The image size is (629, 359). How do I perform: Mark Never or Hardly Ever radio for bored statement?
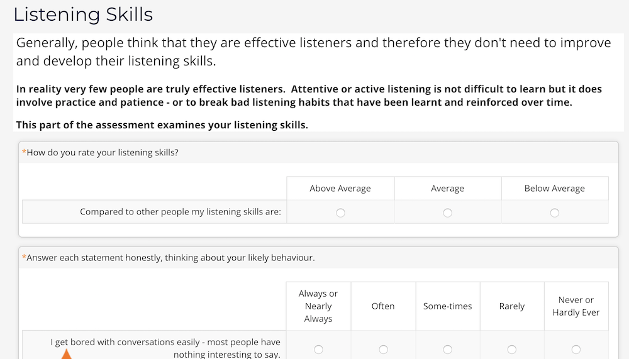click(x=576, y=350)
